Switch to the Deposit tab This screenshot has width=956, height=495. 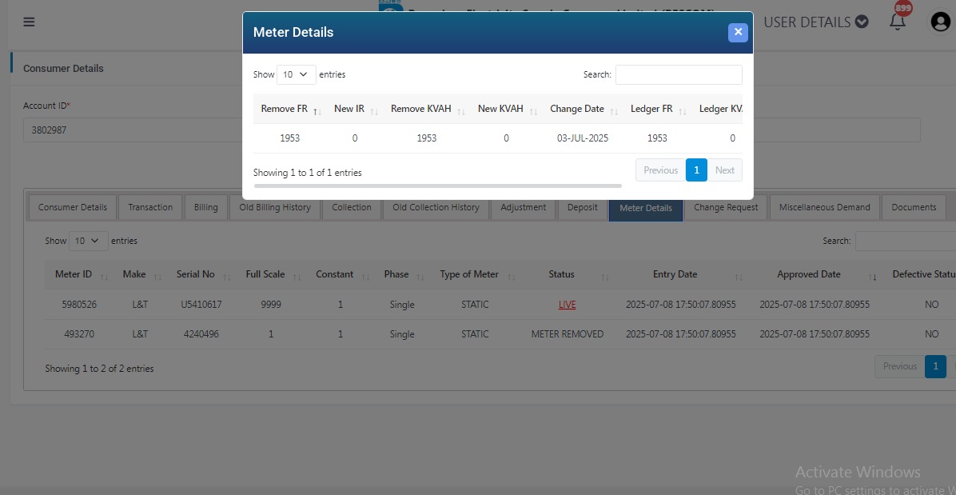pyautogui.click(x=582, y=207)
